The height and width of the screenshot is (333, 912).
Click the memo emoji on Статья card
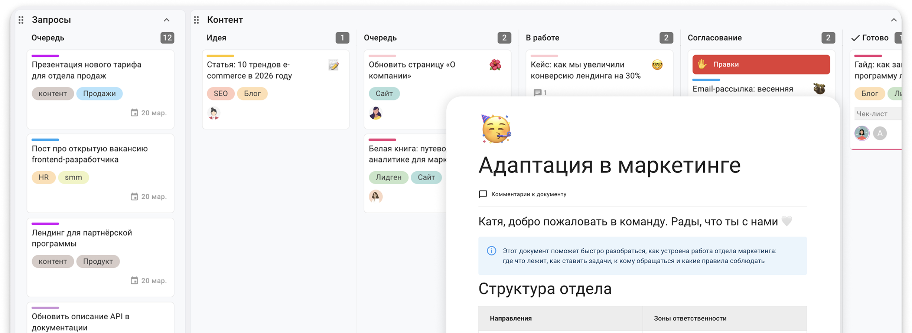pyautogui.click(x=333, y=65)
